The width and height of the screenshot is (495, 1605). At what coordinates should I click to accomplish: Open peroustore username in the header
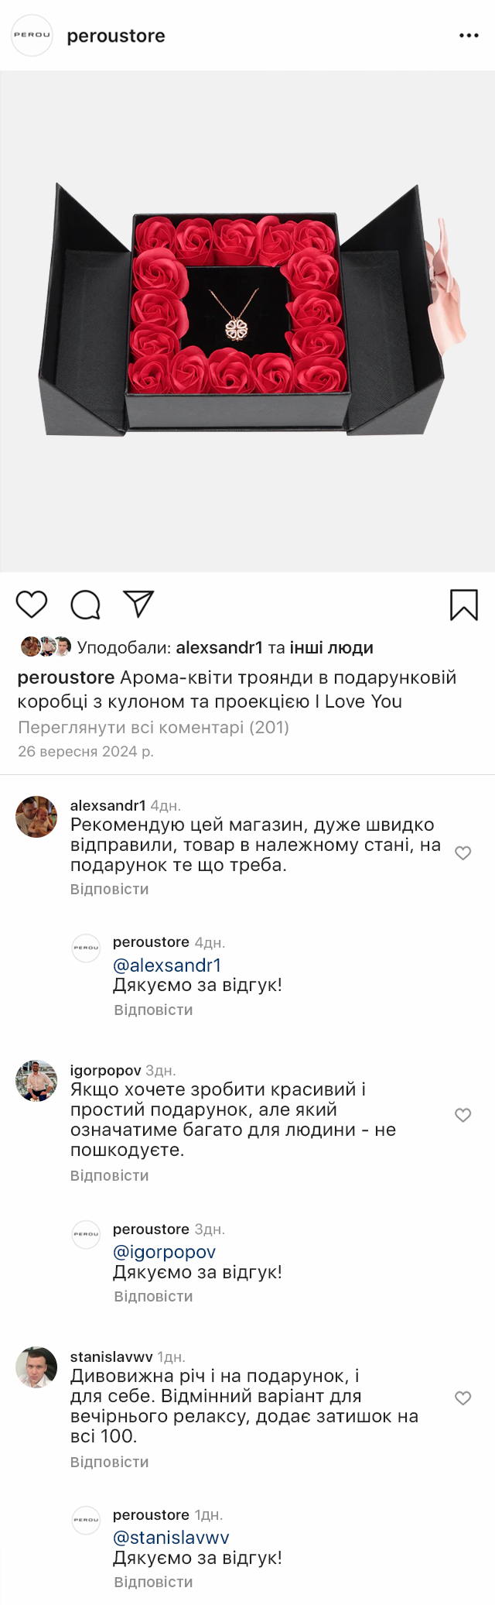(x=116, y=36)
